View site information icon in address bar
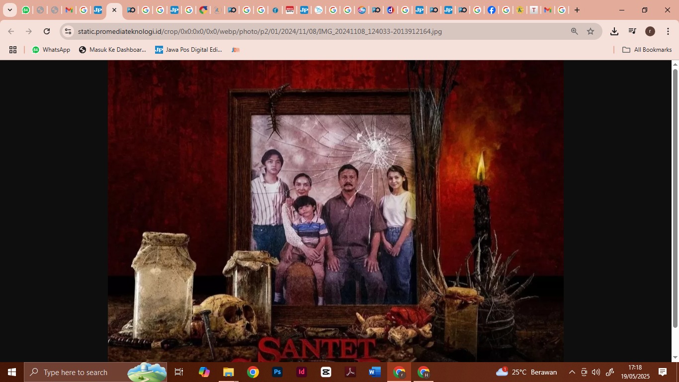 [x=68, y=31]
